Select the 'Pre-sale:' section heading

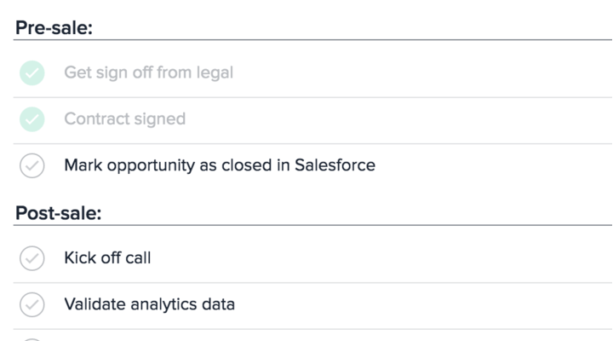[x=54, y=28]
